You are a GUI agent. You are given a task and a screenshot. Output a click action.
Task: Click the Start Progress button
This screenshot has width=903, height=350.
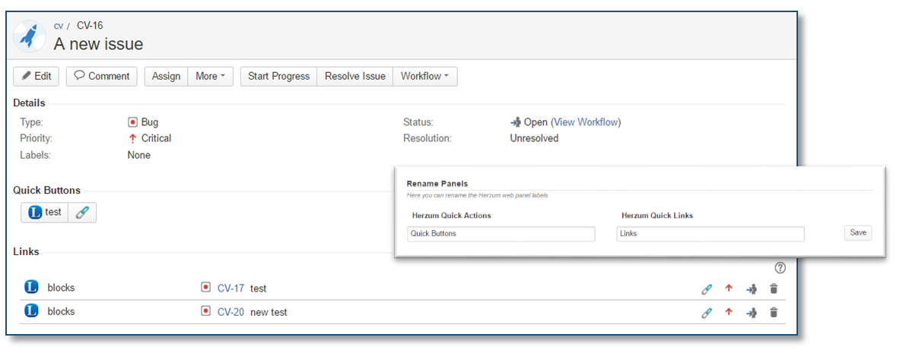278,76
